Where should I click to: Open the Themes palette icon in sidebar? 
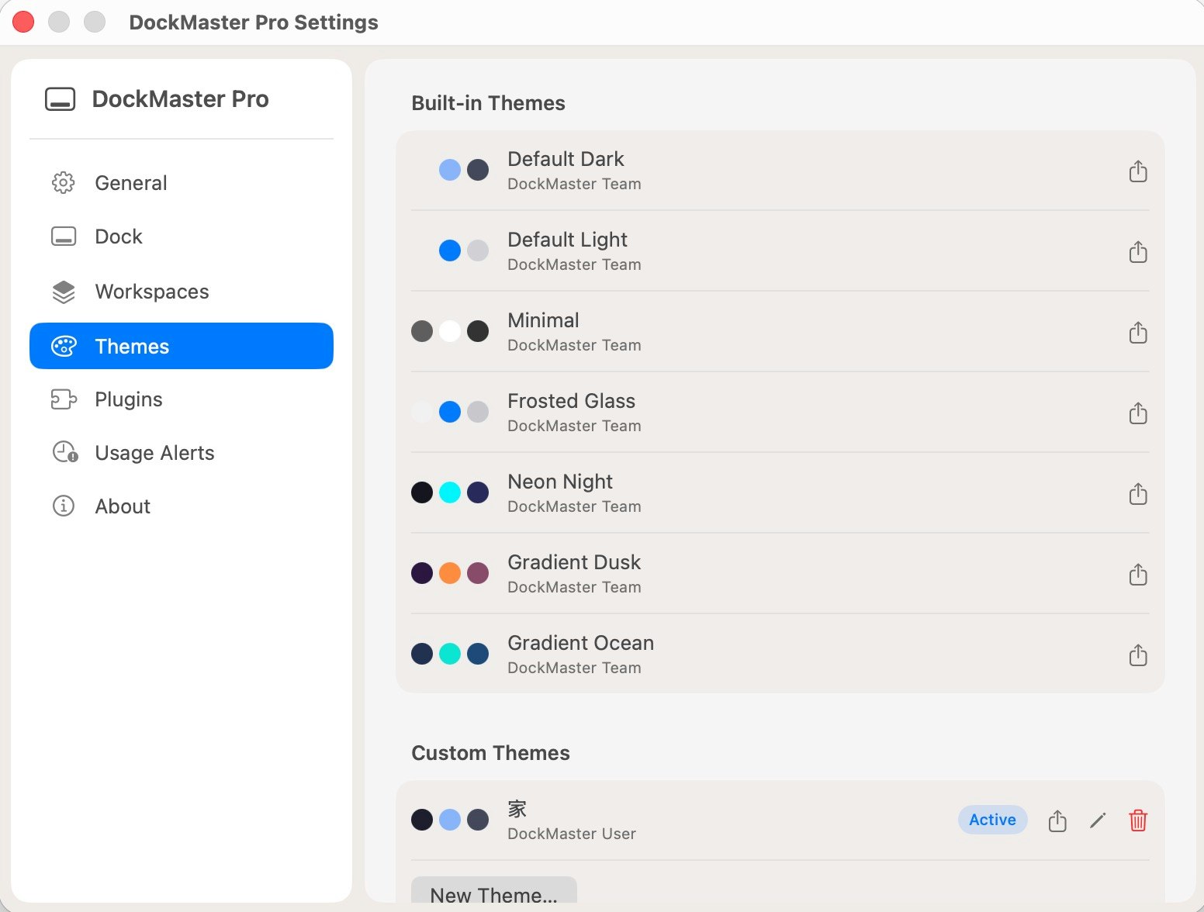coord(64,346)
